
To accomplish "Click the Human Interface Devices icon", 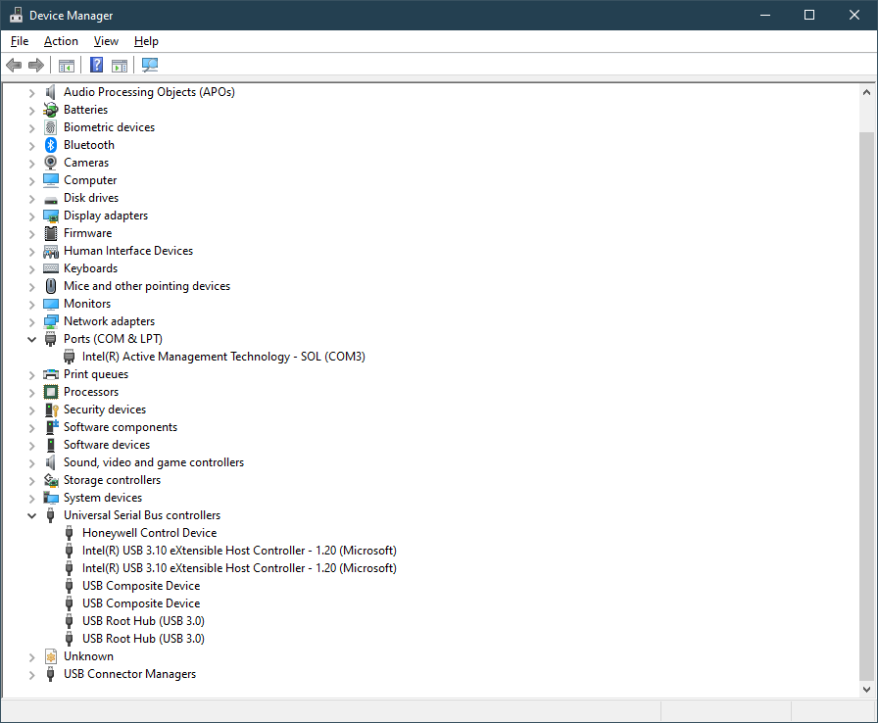I will [50, 251].
